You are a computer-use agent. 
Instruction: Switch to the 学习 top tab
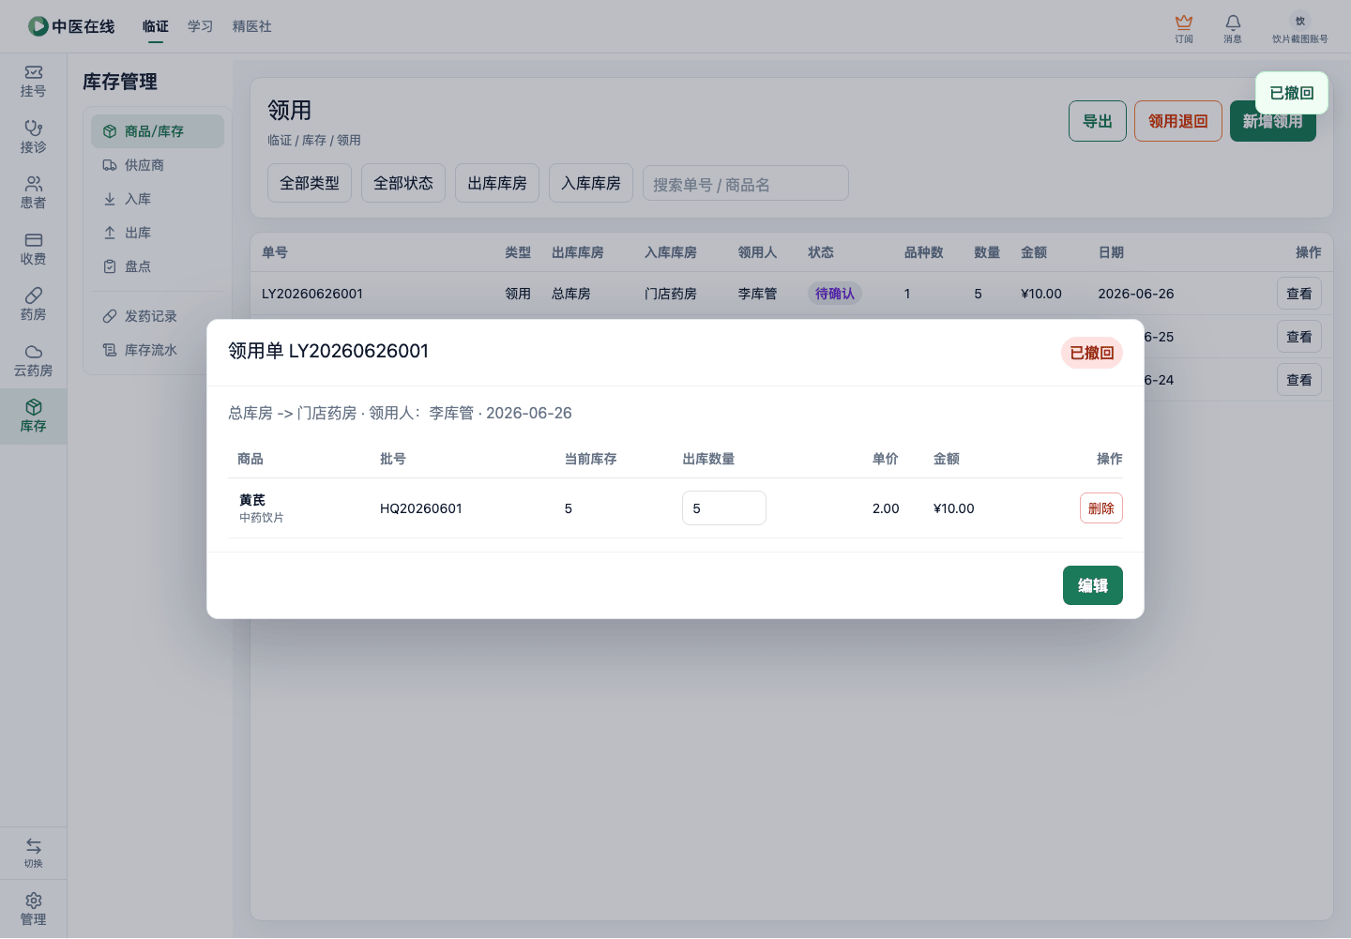(201, 26)
